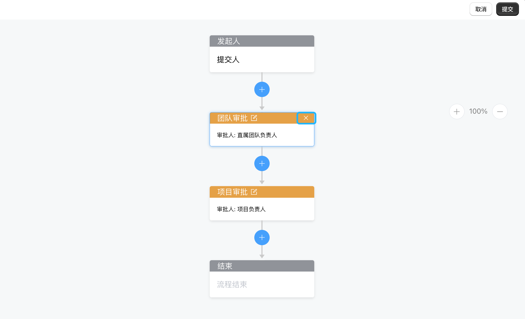Click the 取消 button
525x319 pixels.
pos(481,9)
